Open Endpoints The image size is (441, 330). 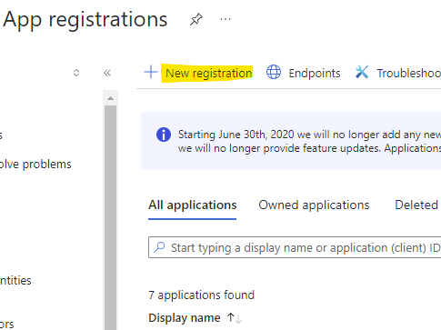(315, 73)
